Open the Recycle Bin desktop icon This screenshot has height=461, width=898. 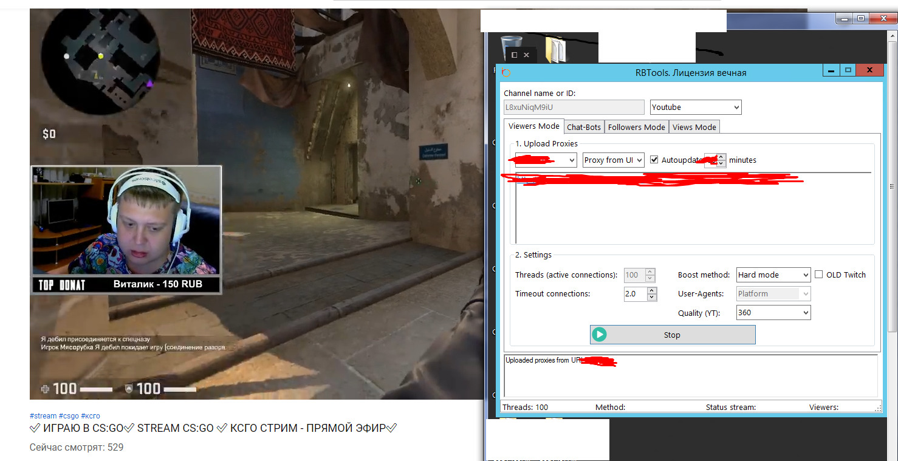pos(511,48)
